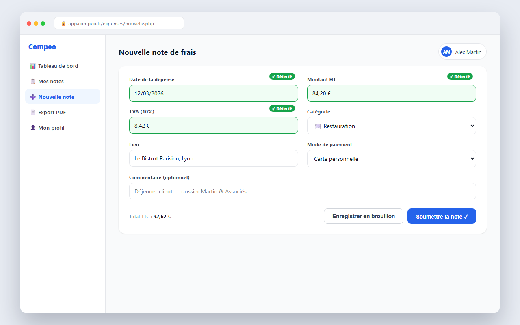Viewport: 520px width, 325px height.
Task: Focus the Date de la dépense field
Action: 214,93
